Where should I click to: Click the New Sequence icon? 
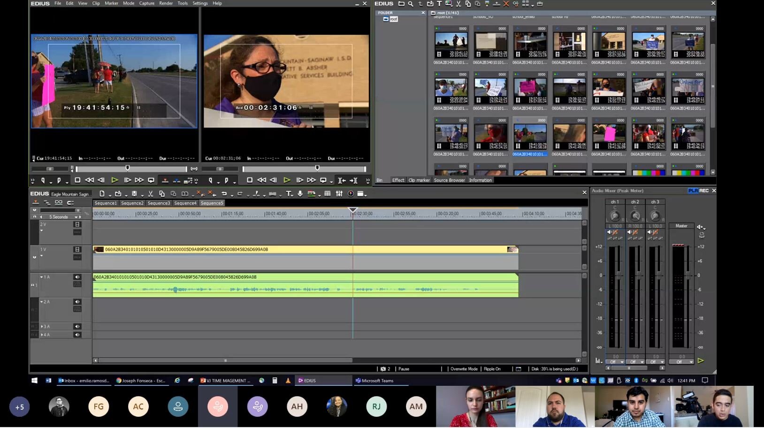coord(102,194)
